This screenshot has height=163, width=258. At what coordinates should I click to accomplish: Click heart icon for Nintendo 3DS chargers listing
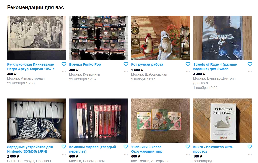tap(64, 147)
